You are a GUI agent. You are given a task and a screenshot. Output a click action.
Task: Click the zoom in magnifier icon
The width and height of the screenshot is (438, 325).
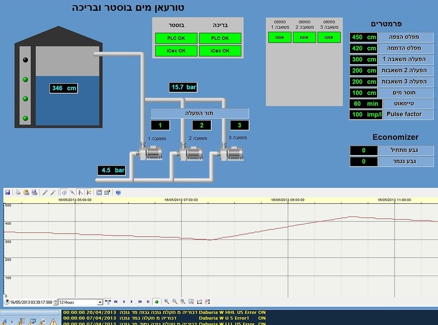point(166,301)
